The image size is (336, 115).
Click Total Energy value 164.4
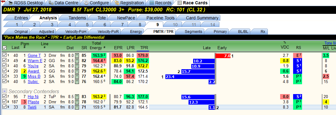click(99, 61)
